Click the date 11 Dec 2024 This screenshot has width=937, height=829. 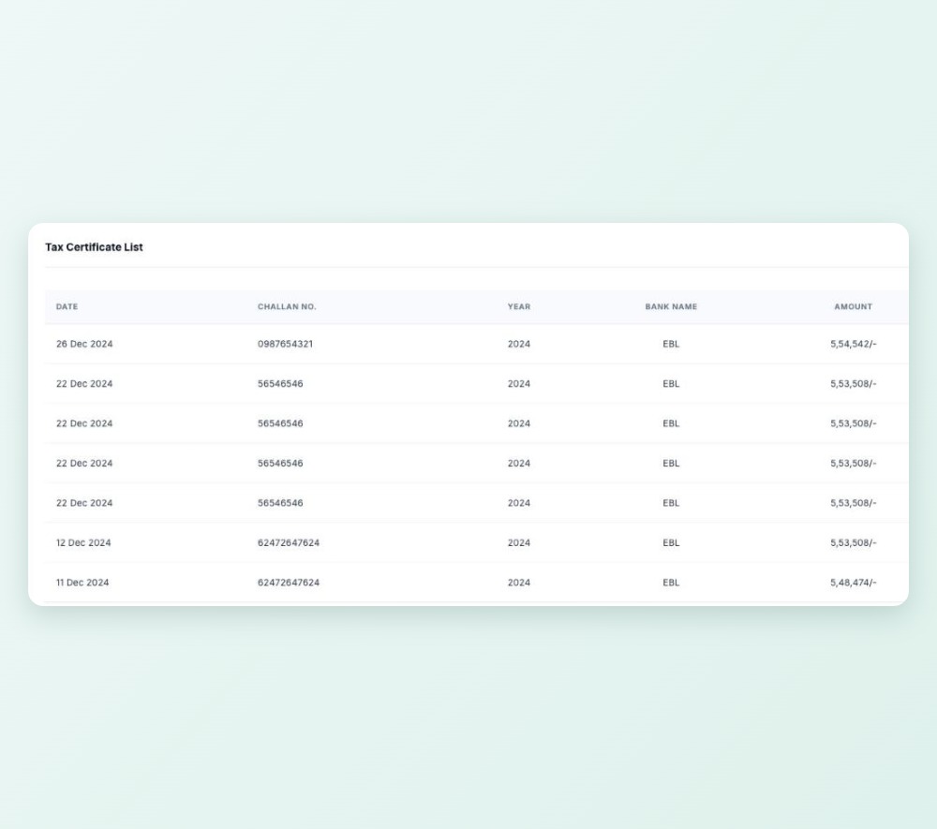[82, 583]
